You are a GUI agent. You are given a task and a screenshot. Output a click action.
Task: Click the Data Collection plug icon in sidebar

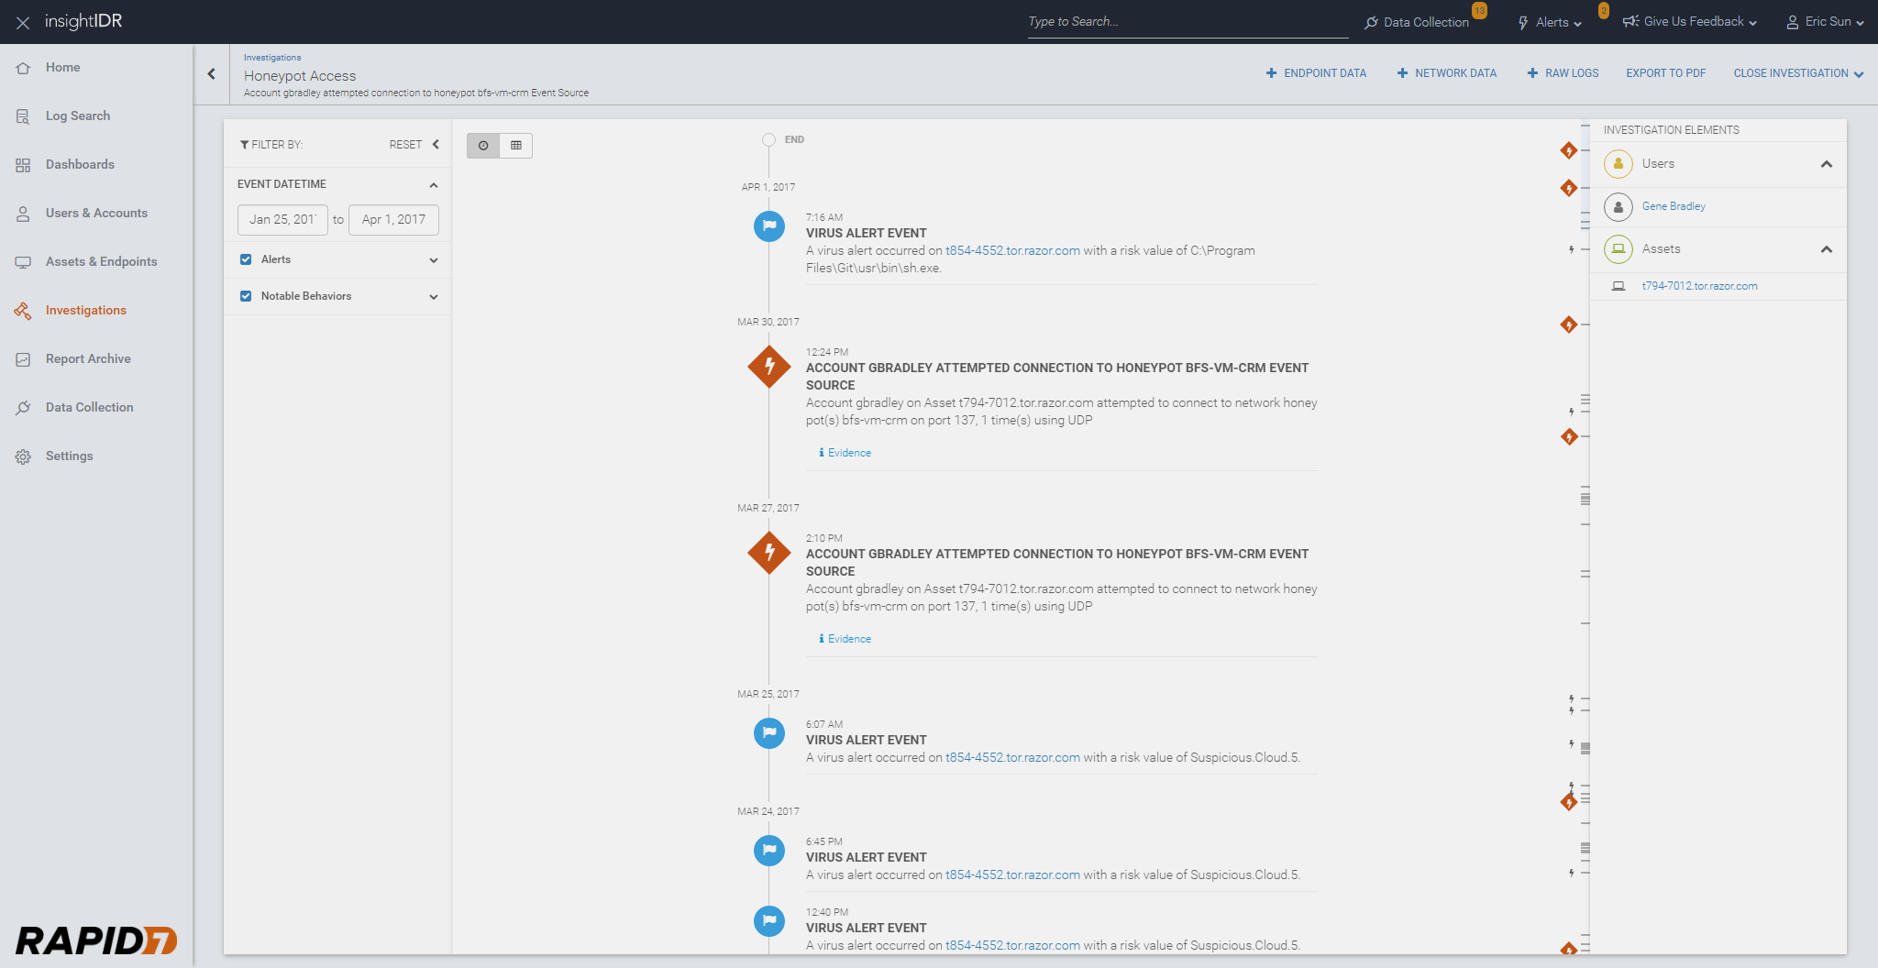(23, 408)
